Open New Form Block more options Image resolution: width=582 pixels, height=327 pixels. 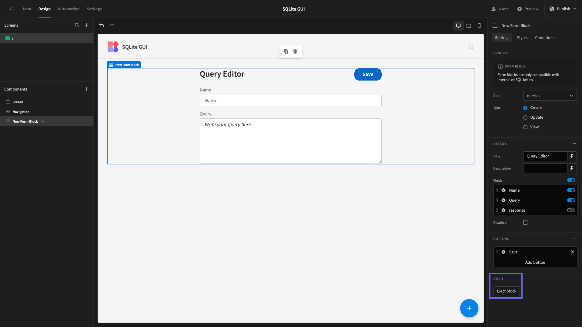[x=42, y=121]
